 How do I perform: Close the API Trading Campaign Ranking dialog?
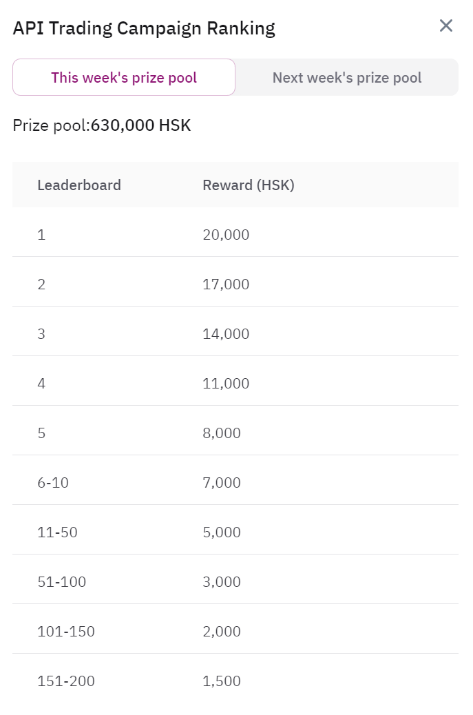coord(446,26)
